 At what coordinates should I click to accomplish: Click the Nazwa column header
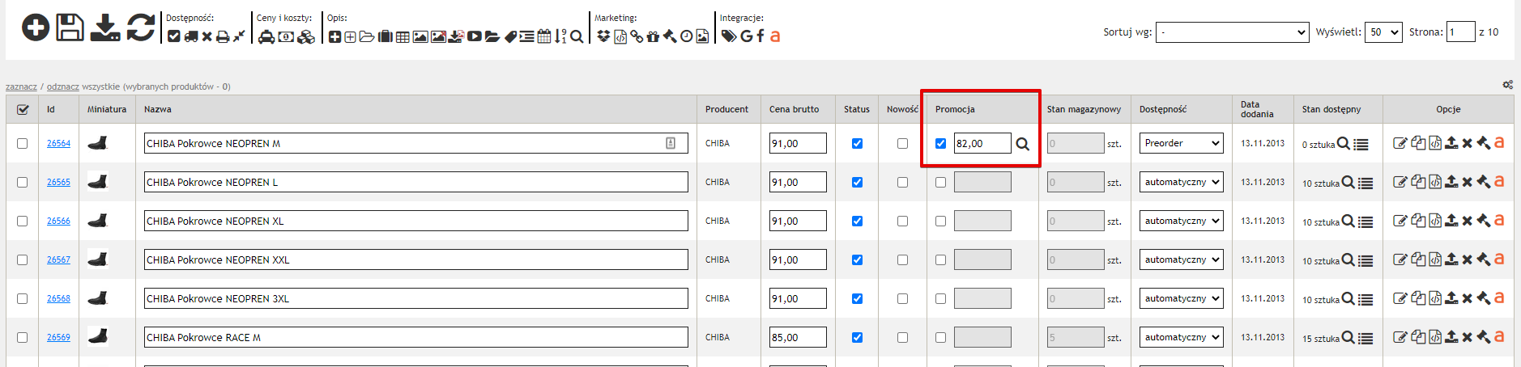[158, 109]
